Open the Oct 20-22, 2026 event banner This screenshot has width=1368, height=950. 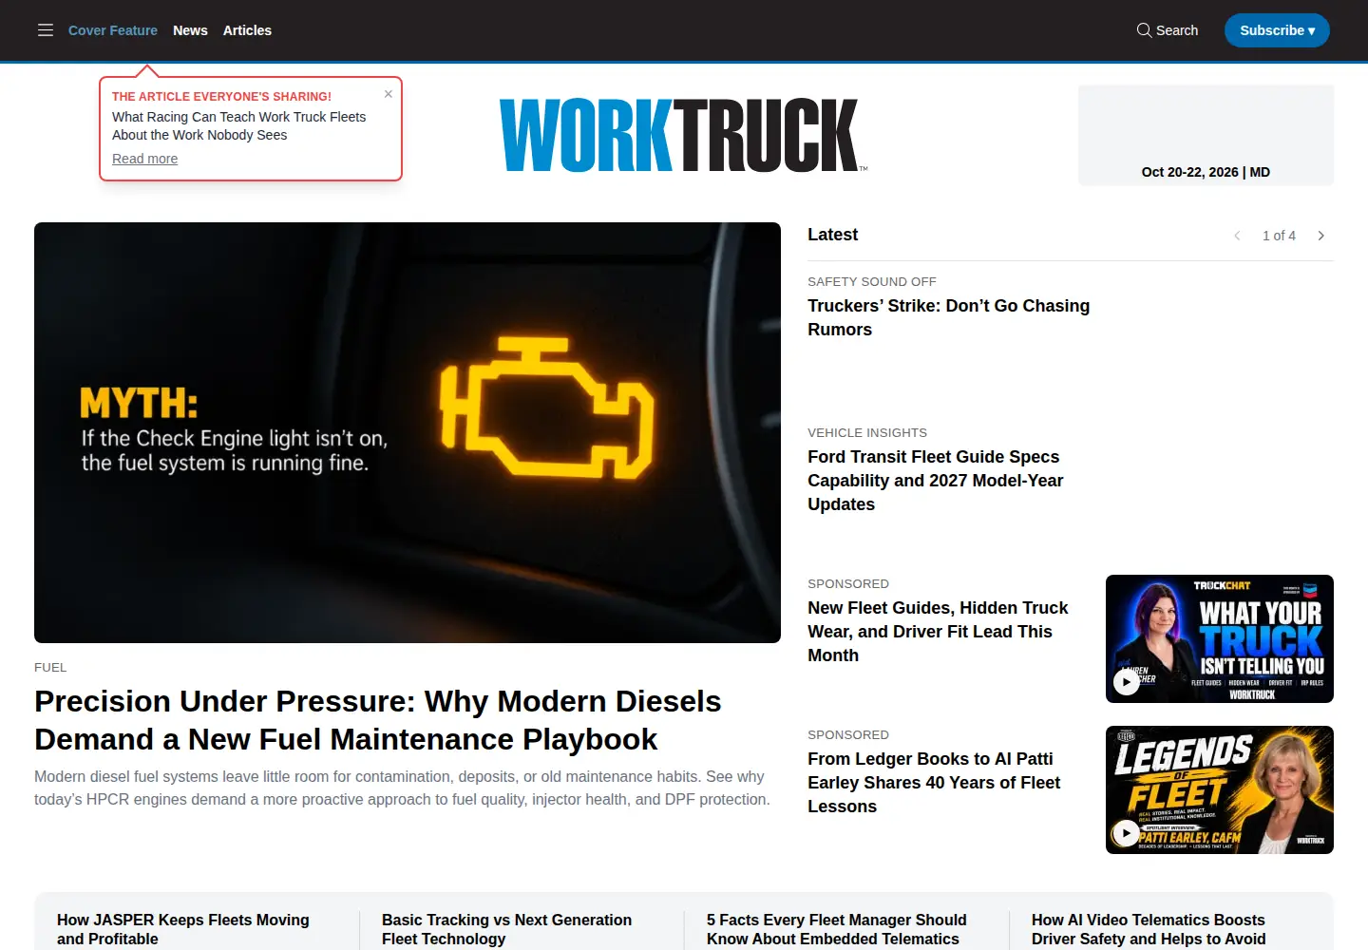pos(1206,135)
